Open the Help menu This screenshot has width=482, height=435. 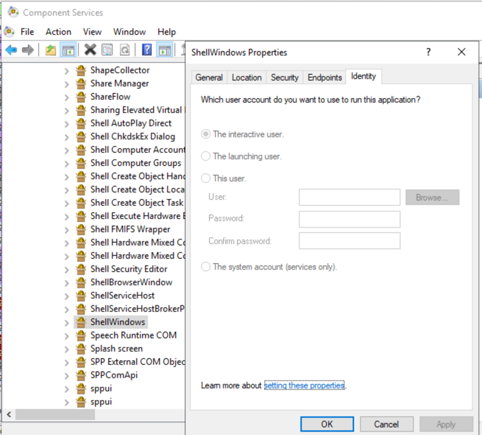click(x=167, y=32)
